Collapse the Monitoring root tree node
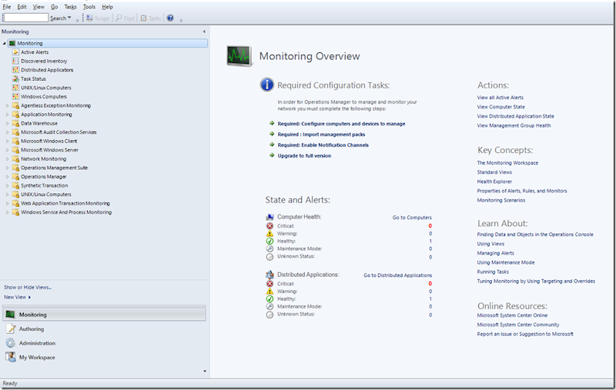The width and height of the screenshot is (616, 390). pyautogui.click(x=5, y=43)
